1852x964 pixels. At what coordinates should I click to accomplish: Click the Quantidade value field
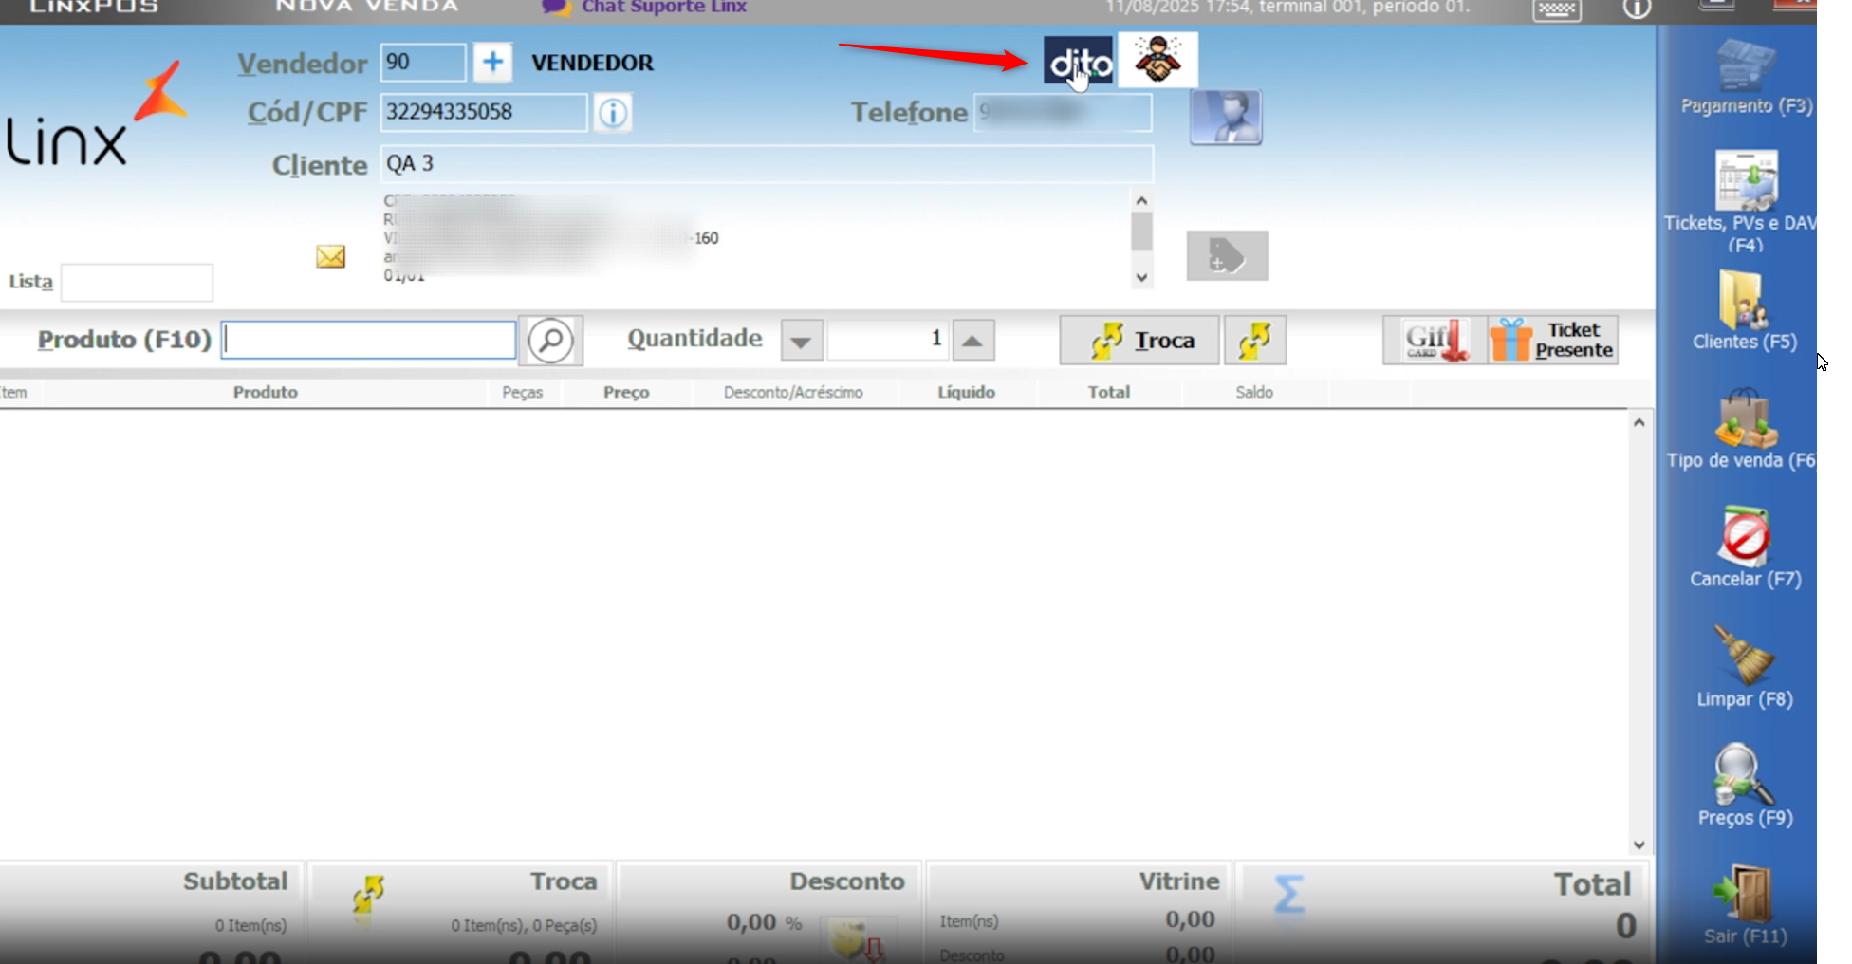pos(888,340)
